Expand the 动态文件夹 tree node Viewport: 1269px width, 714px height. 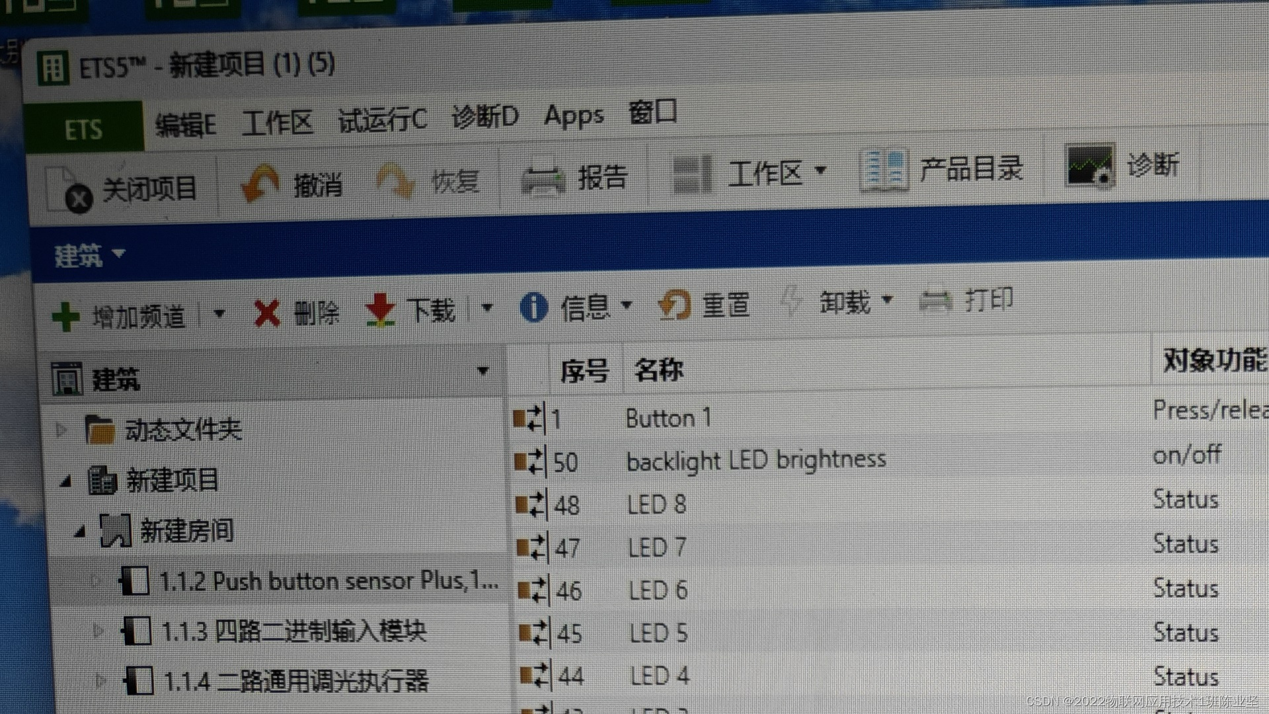[x=61, y=430]
